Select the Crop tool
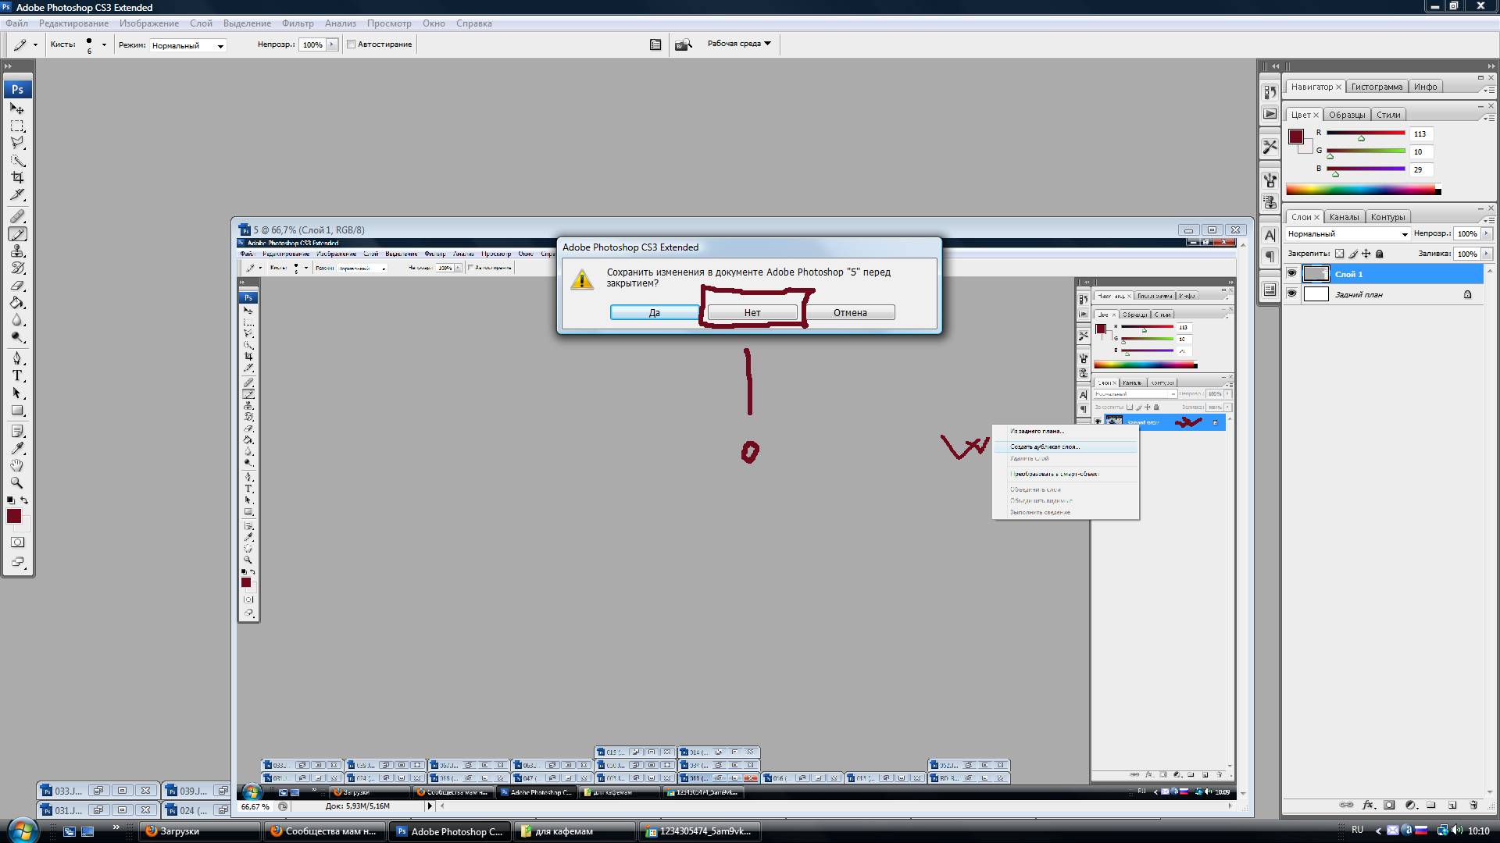The image size is (1500, 843). point(17,177)
